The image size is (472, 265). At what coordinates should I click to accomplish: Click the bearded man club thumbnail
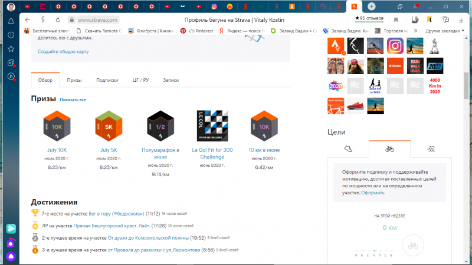(x=356, y=66)
